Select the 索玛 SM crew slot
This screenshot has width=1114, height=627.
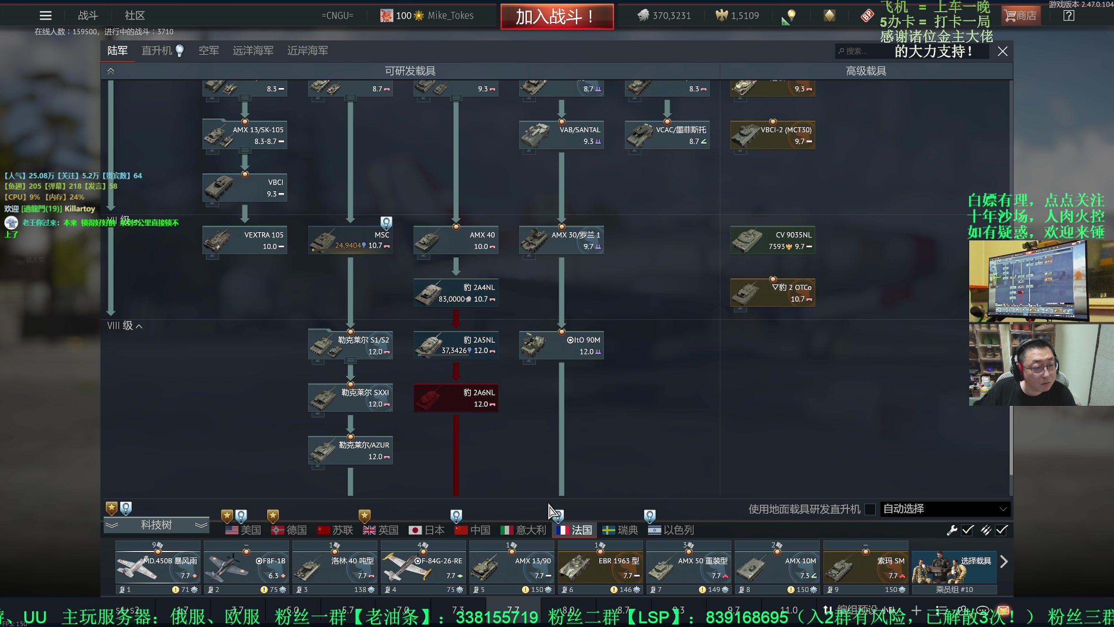pos(866,567)
